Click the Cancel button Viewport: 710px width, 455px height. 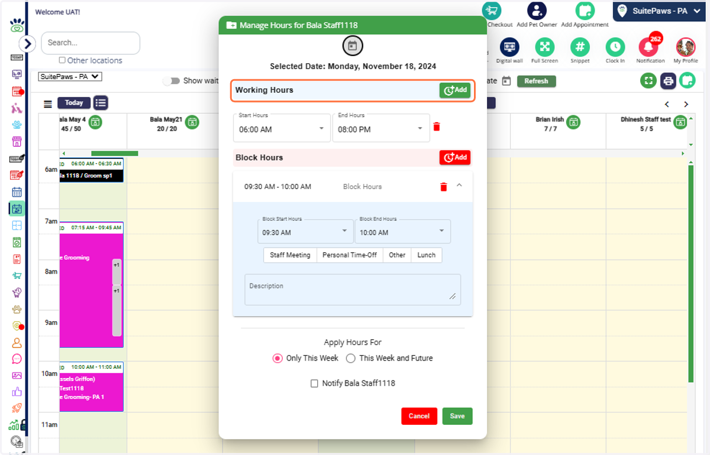[419, 416]
